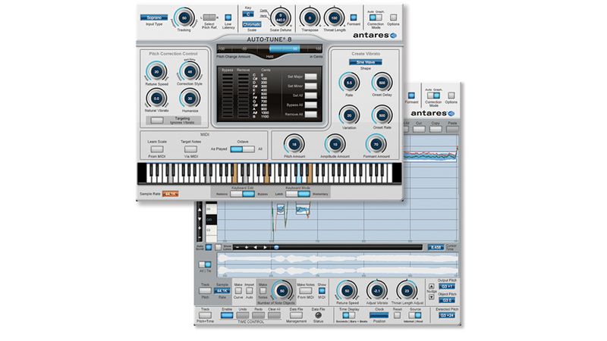Click the vibrato Rate knob
Viewport: 607px width, 341px height.
click(349, 83)
